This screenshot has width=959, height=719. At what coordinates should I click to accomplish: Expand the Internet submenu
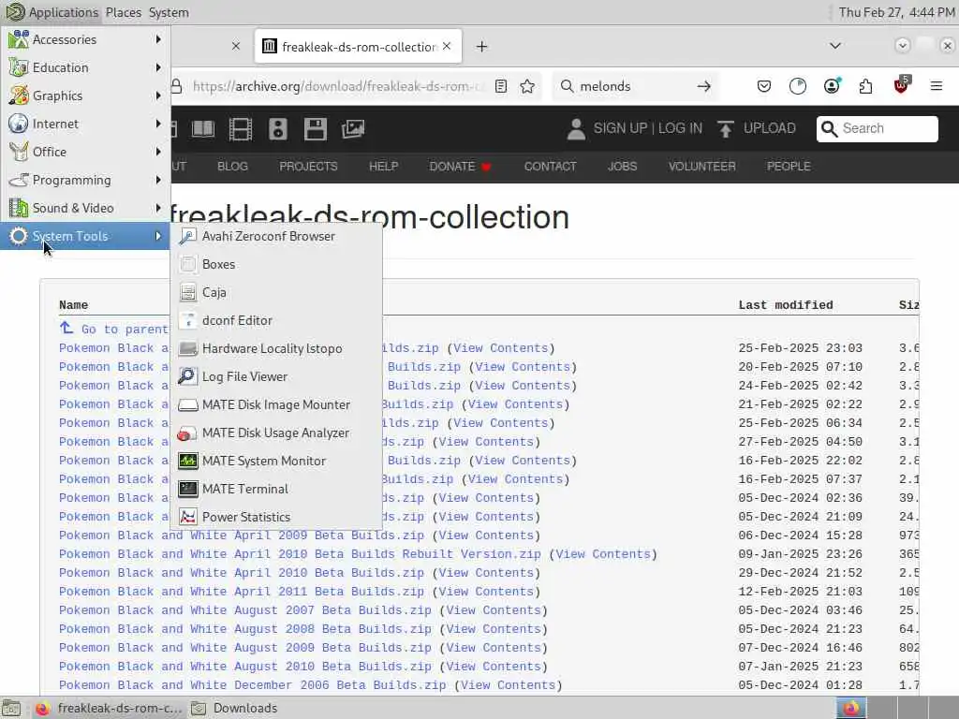pyautogui.click(x=85, y=124)
